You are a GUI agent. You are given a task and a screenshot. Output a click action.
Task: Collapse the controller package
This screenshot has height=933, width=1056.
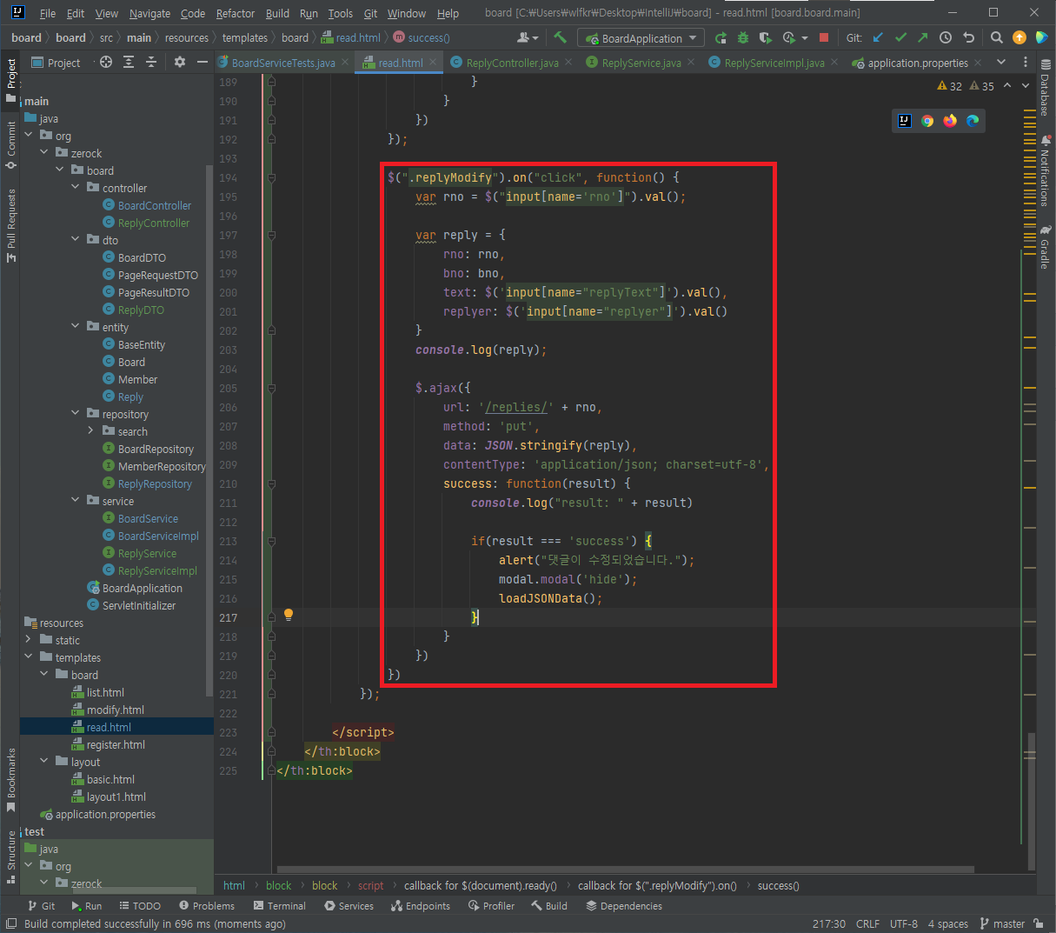click(x=76, y=188)
